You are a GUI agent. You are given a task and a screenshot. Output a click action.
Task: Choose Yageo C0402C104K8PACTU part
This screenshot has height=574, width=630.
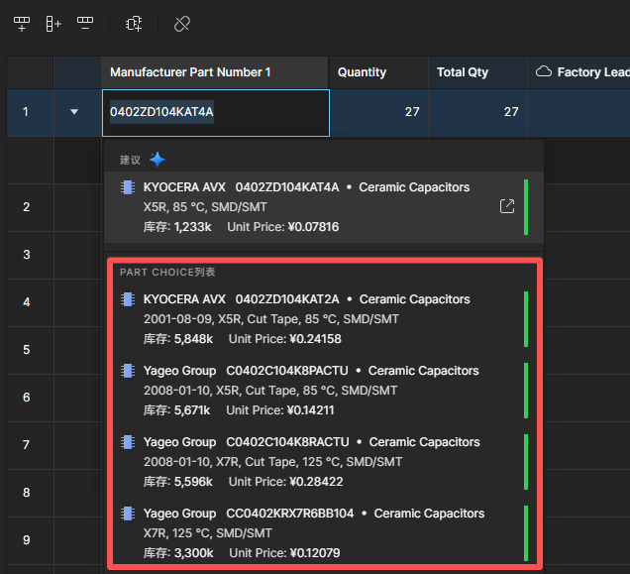[324, 391]
